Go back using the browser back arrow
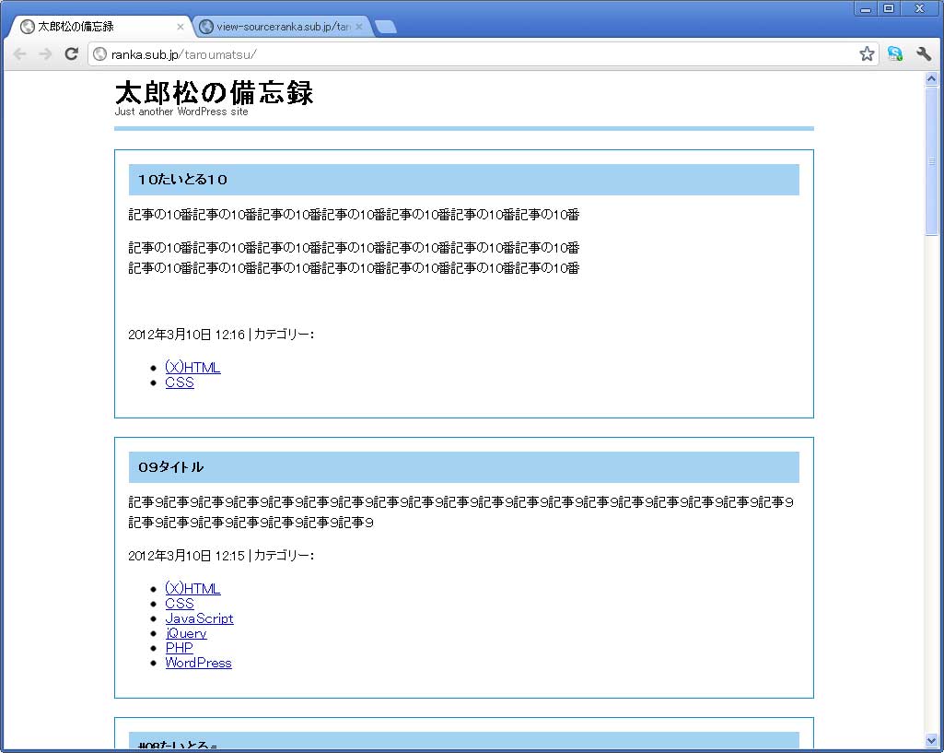Image resolution: width=944 pixels, height=753 pixels. 19,54
